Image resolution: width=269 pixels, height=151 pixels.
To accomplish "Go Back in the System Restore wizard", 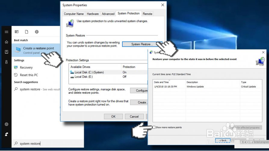I will point(223,141).
